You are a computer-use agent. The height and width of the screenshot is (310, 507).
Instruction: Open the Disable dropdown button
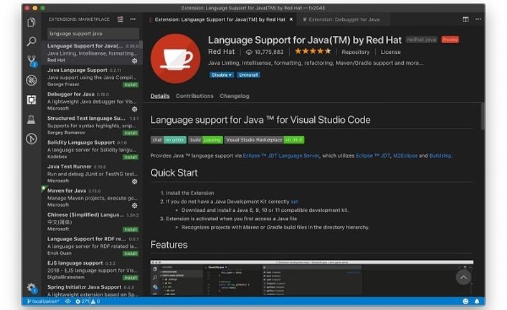tap(221, 75)
